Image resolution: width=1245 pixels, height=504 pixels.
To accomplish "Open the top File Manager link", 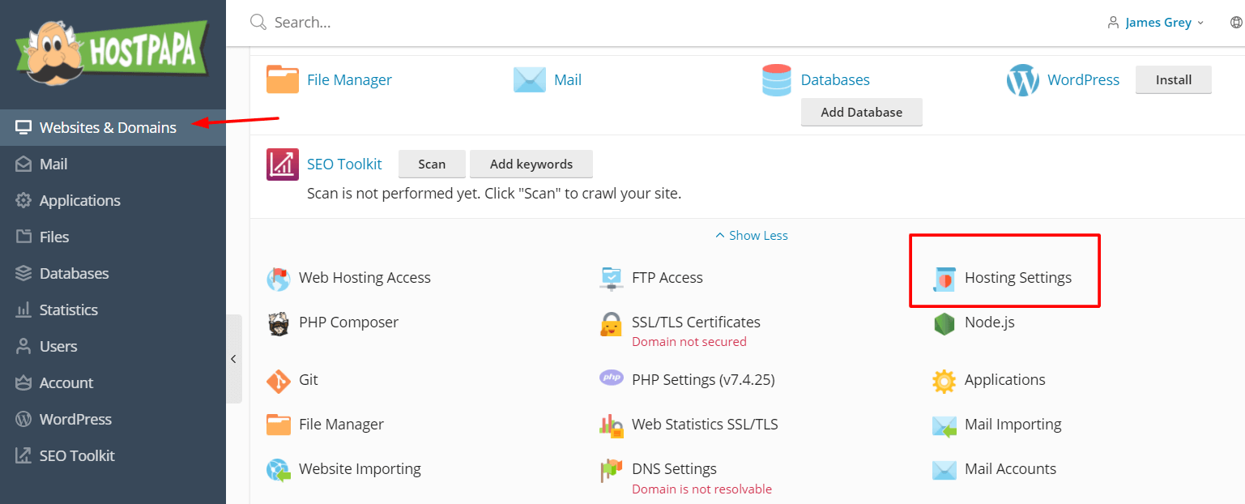I will pyautogui.click(x=349, y=79).
